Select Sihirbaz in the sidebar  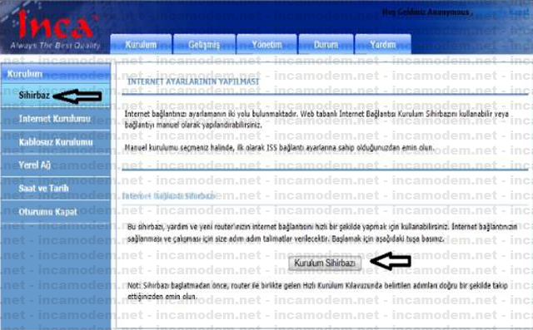[x=34, y=96]
